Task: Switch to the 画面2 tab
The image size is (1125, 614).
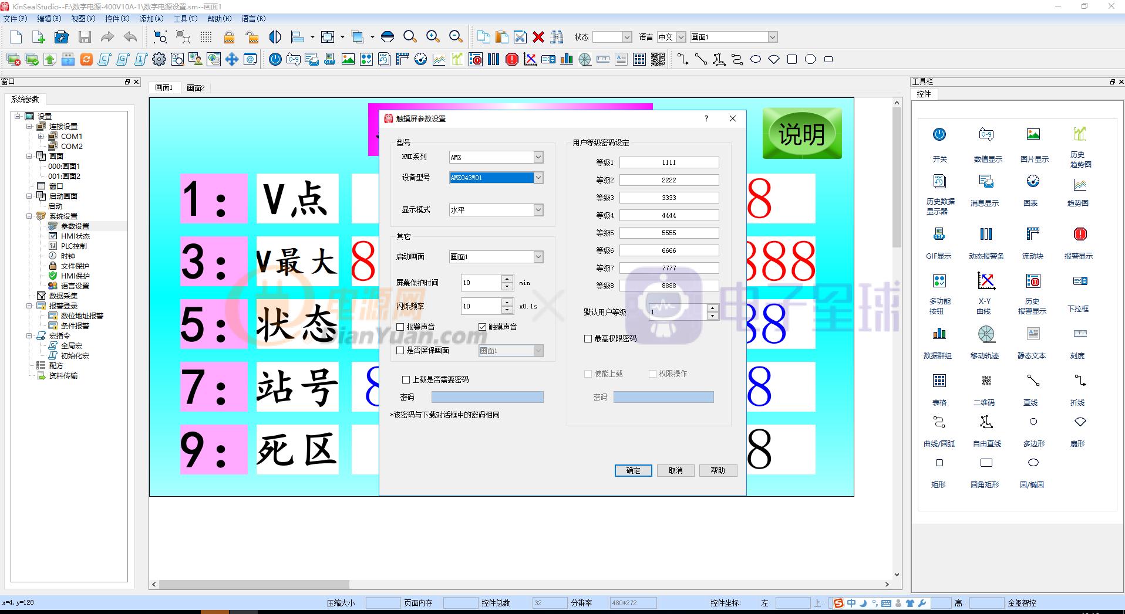Action: click(196, 87)
